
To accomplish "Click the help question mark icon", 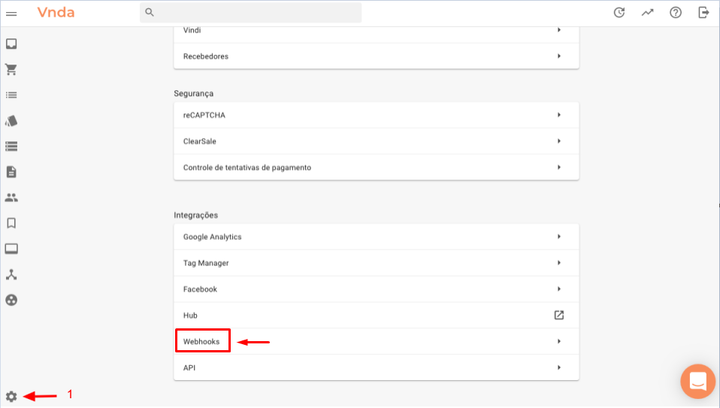I will click(676, 12).
